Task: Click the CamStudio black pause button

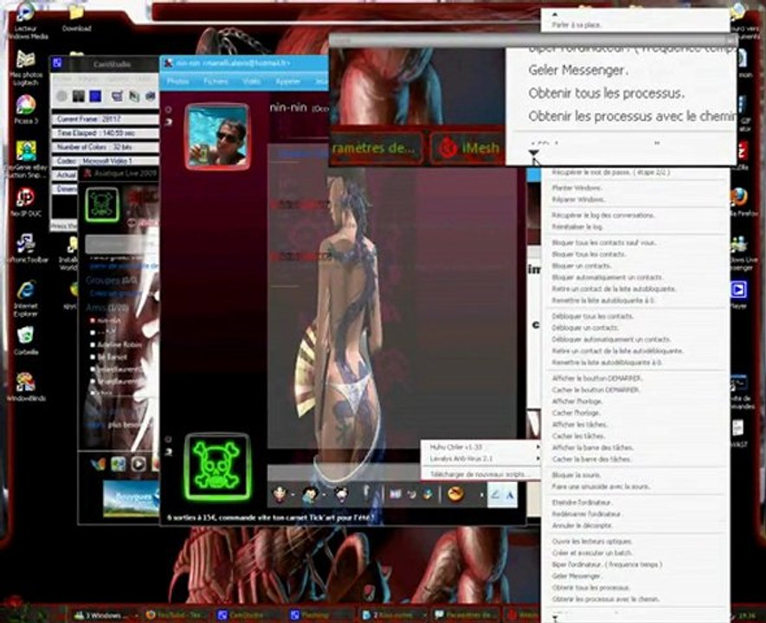Action: [x=78, y=97]
